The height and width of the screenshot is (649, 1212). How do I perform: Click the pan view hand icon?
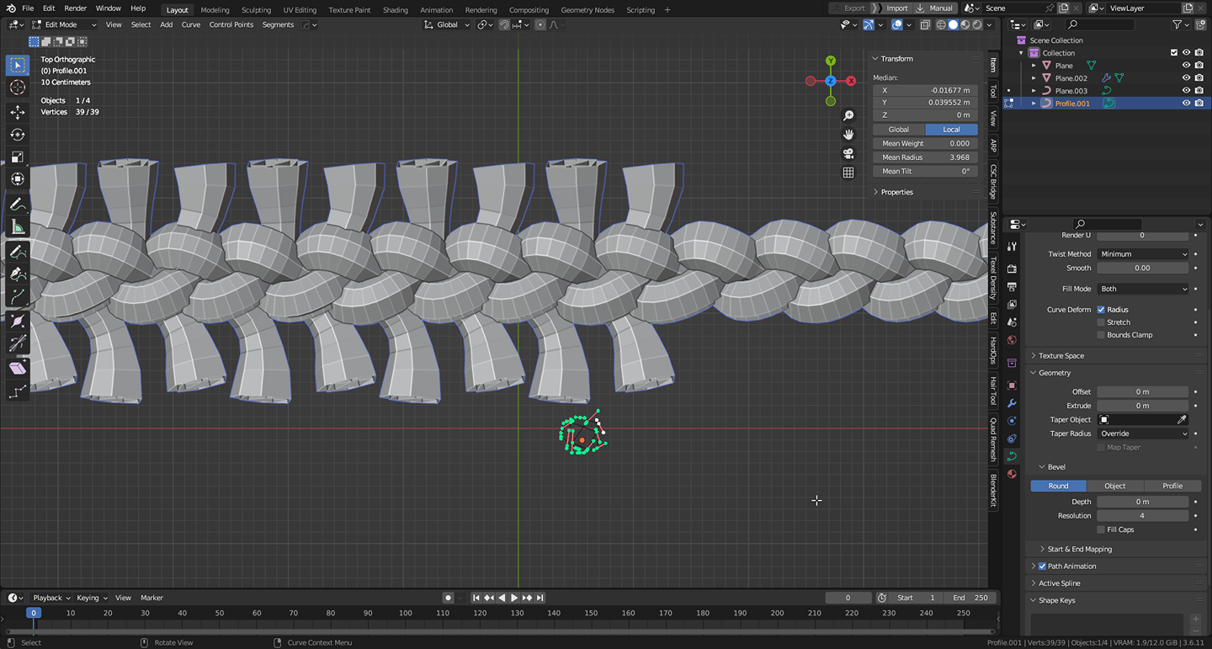point(848,135)
